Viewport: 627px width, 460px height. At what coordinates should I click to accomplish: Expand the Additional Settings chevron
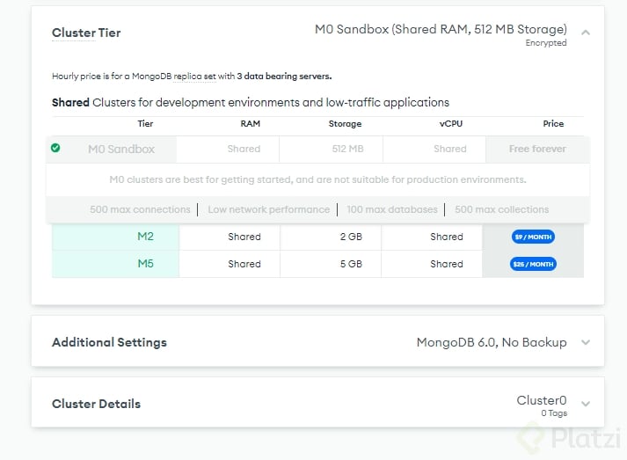click(x=586, y=342)
